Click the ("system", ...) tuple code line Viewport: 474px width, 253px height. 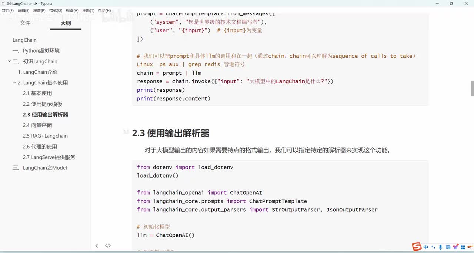(x=208, y=22)
